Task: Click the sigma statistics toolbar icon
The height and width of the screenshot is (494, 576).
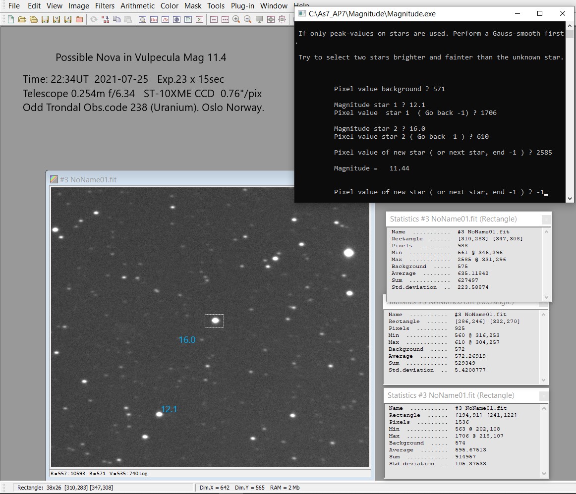Action: tap(199, 20)
